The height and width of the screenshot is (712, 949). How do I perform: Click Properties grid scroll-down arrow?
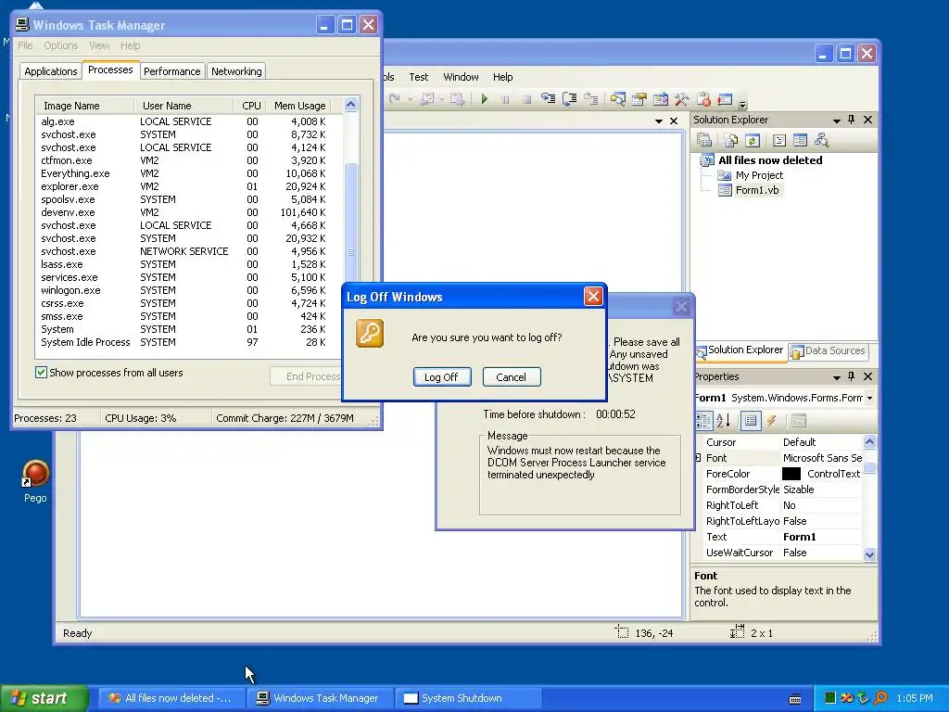click(869, 554)
